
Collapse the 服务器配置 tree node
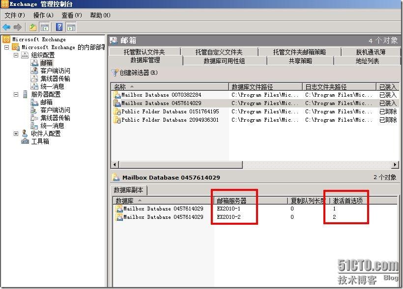coord(16,94)
